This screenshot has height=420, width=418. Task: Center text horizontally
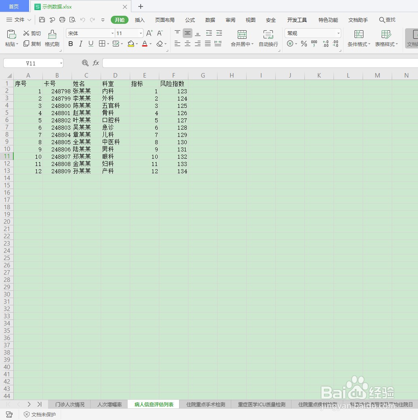(x=188, y=44)
